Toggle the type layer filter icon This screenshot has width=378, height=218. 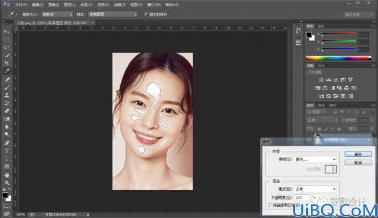[x=349, y=112]
